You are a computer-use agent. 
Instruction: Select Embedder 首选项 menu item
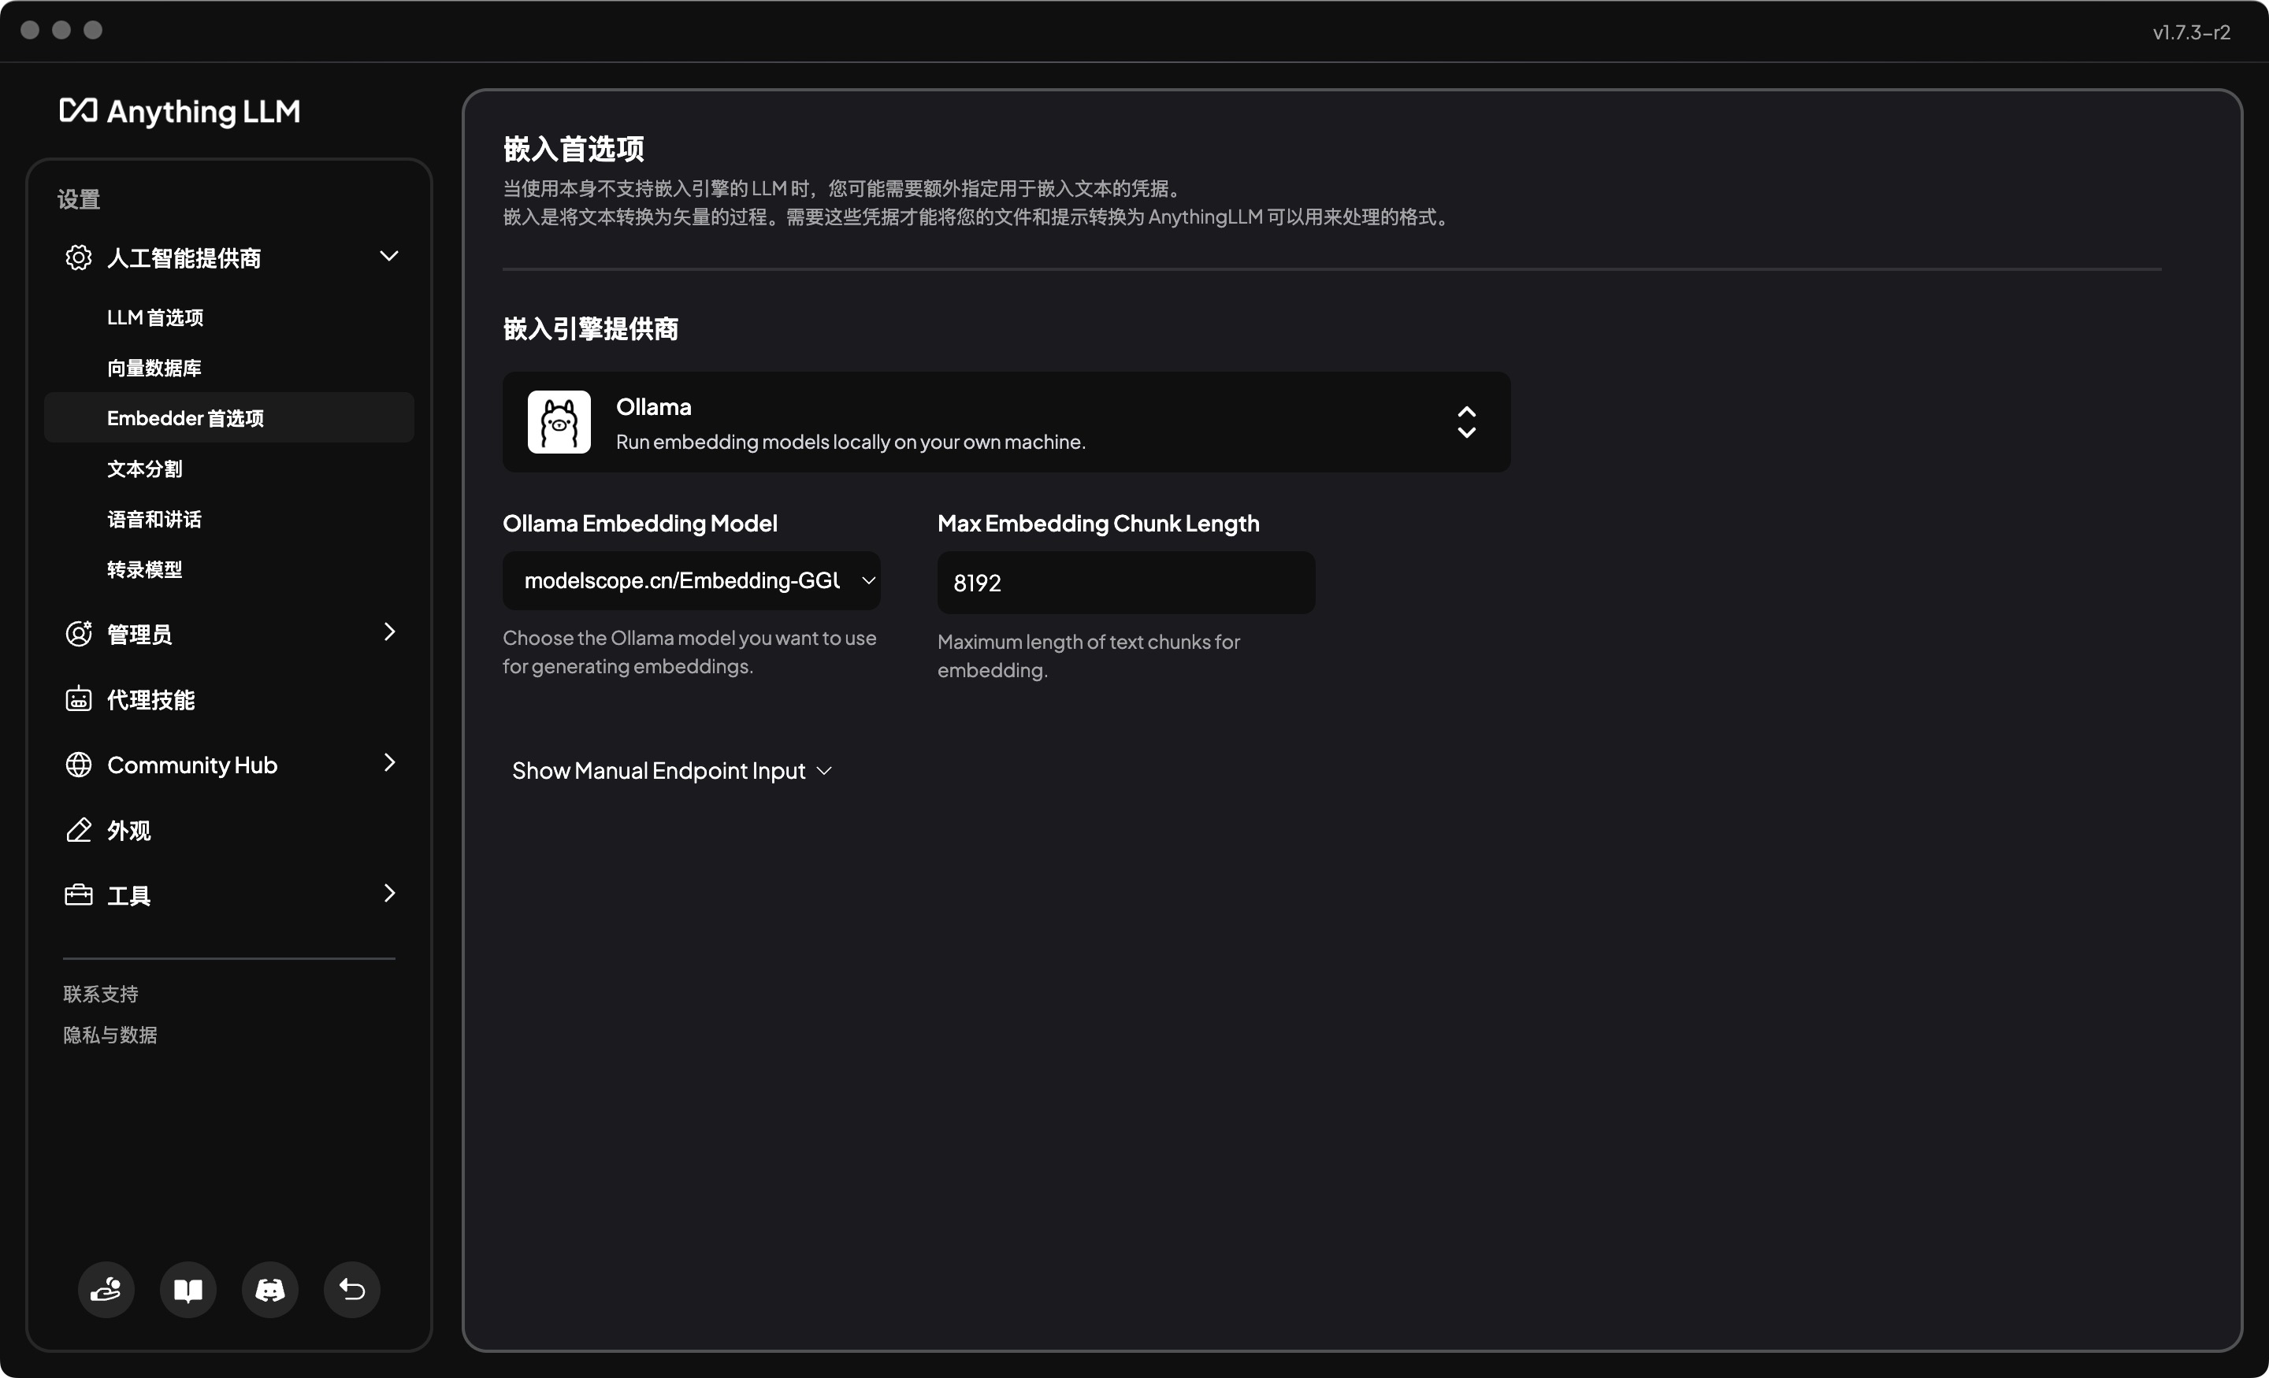(x=229, y=418)
